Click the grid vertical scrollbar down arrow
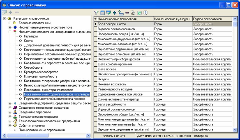 pyautogui.click(x=235, y=130)
